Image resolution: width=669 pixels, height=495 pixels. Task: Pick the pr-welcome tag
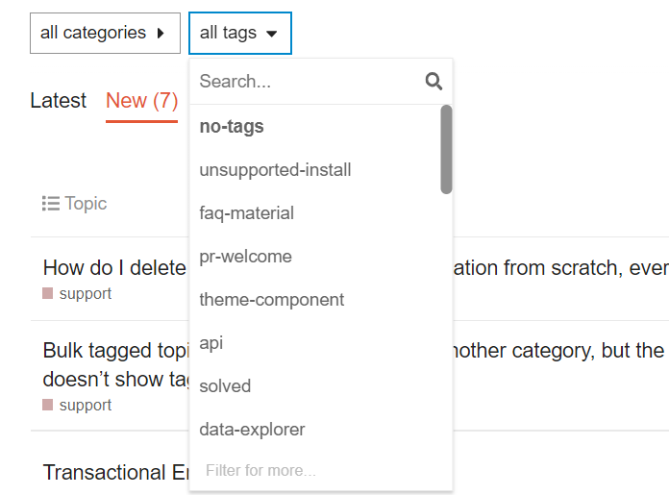245,257
